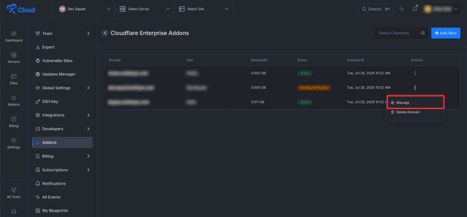Expand the Billing submenu in settings list
The height and width of the screenshot is (217, 467).
tap(88, 156)
